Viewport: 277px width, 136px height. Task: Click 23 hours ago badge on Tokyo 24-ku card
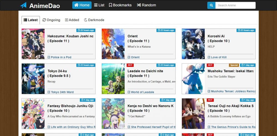coord(86,65)
